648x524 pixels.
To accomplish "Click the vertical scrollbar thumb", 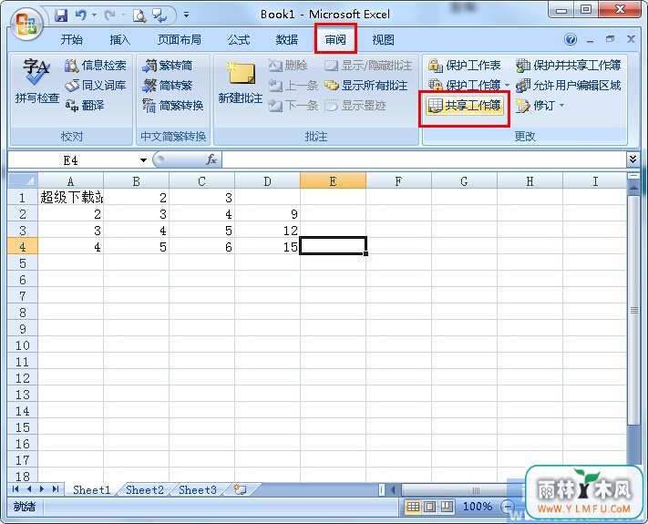I will pyautogui.click(x=633, y=310).
